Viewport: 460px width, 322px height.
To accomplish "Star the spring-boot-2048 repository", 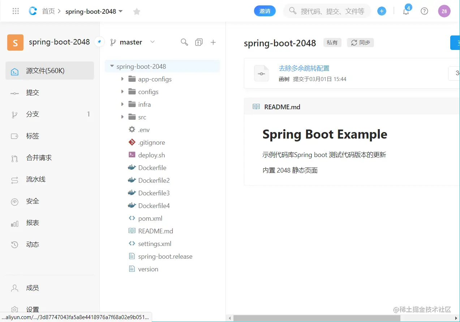I will [x=137, y=12].
